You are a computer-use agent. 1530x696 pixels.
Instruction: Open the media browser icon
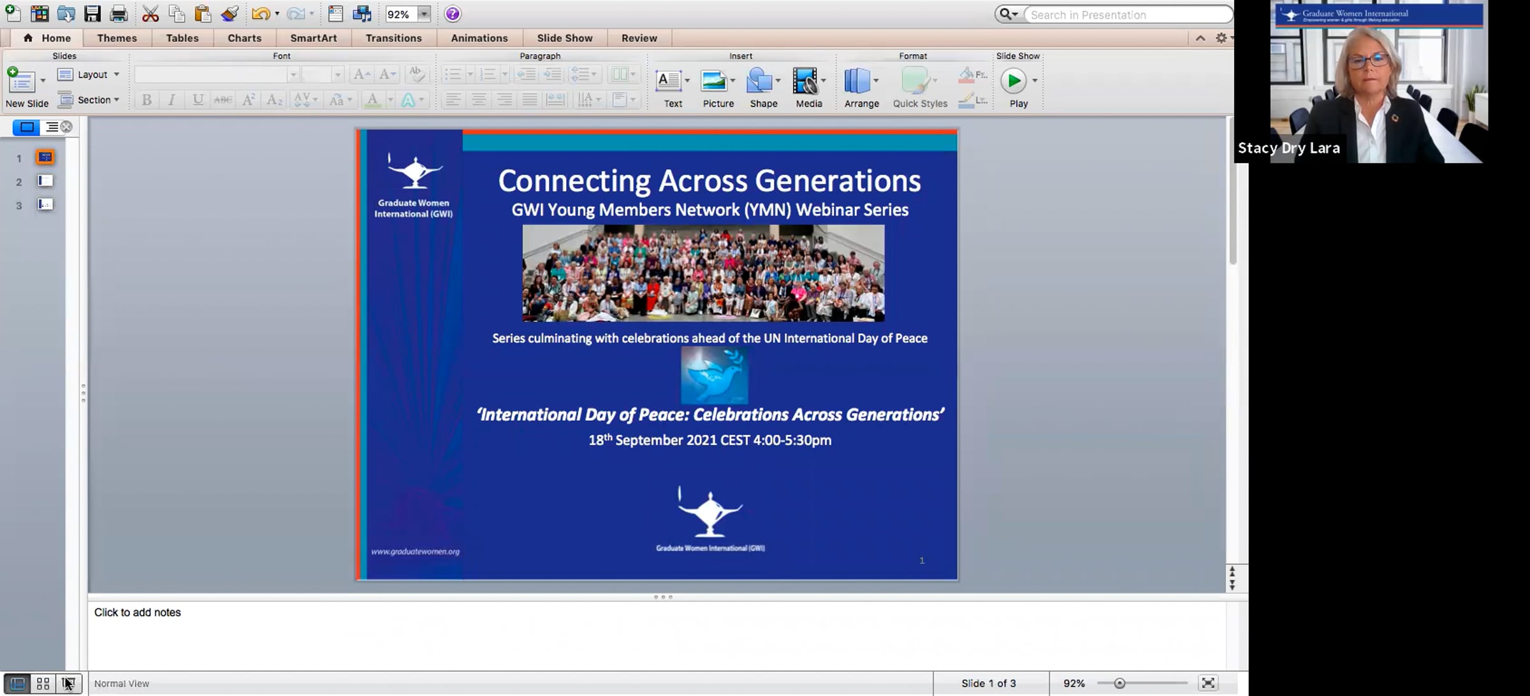pyautogui.click(x=362, y=13)
